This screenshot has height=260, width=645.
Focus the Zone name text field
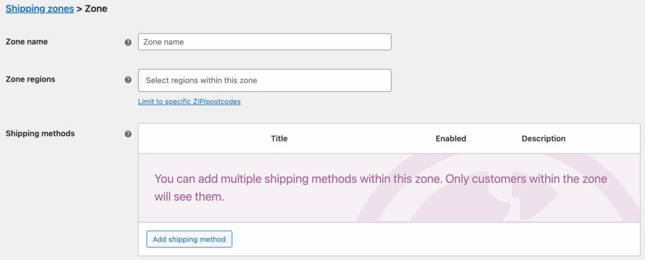(x=265, y=42)
